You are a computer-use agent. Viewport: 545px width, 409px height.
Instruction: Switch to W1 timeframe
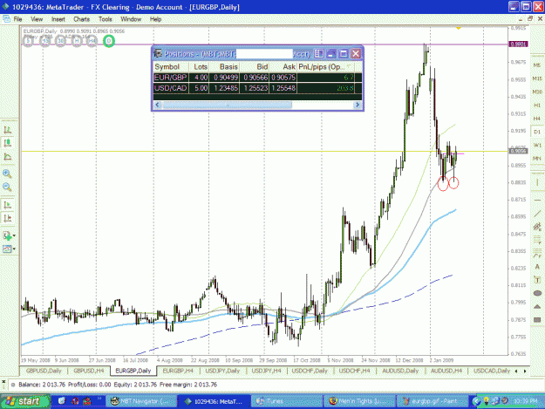pyautogui.click(x=537, y=145)
